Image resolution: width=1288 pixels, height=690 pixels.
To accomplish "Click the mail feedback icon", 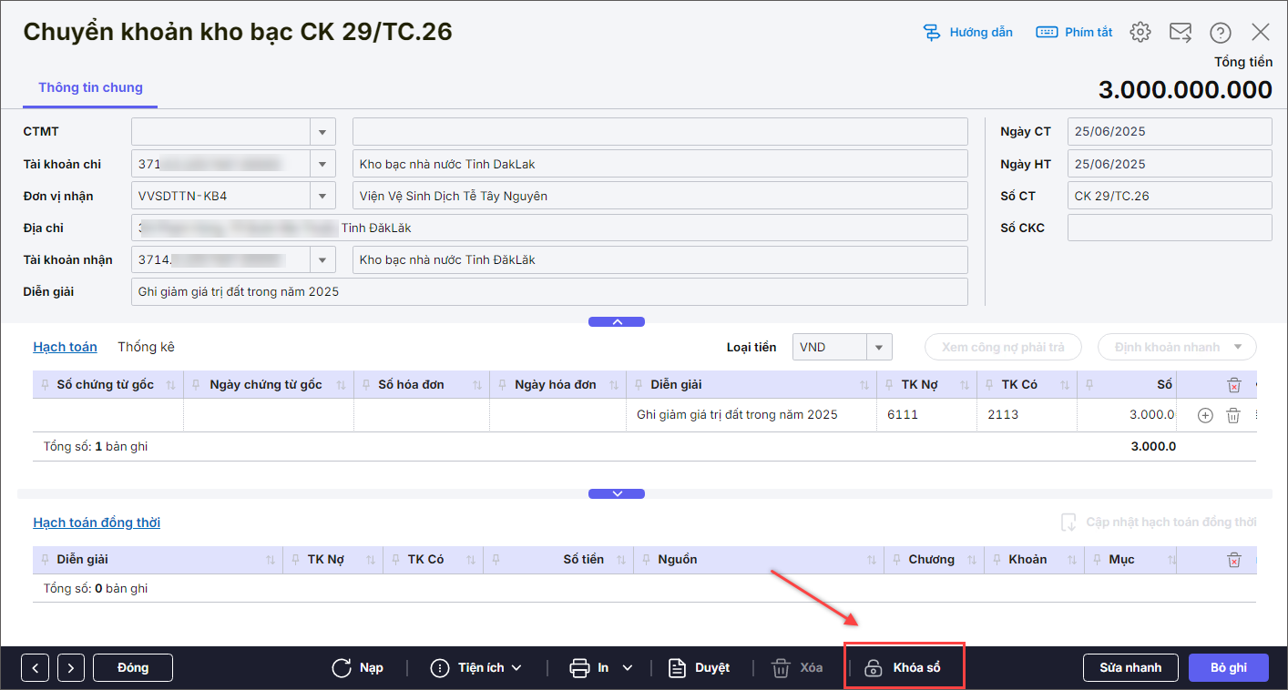I will pos(1181,33).
